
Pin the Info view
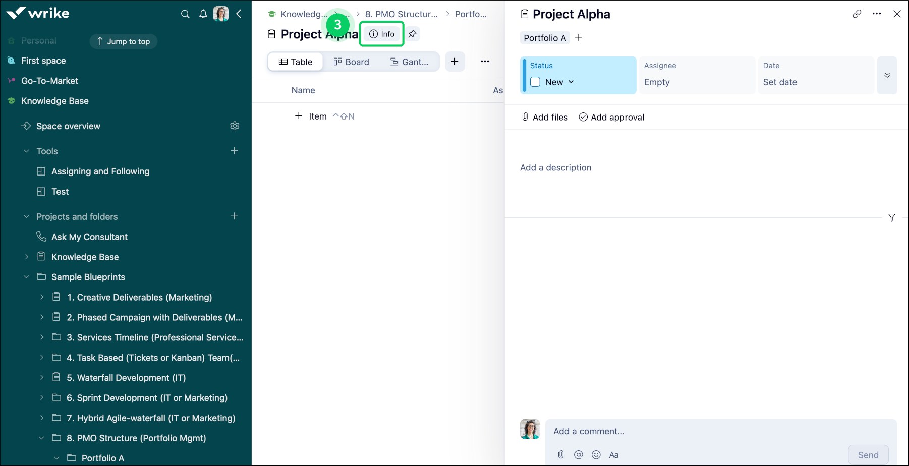click(413, 34)
